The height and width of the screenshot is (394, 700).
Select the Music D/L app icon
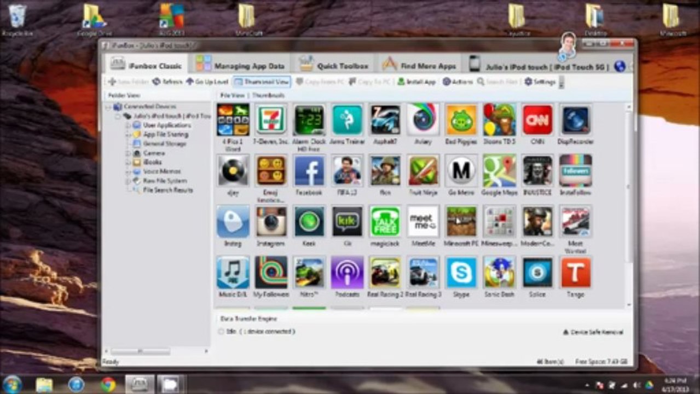pyautogui.click(x=233, y=273)
